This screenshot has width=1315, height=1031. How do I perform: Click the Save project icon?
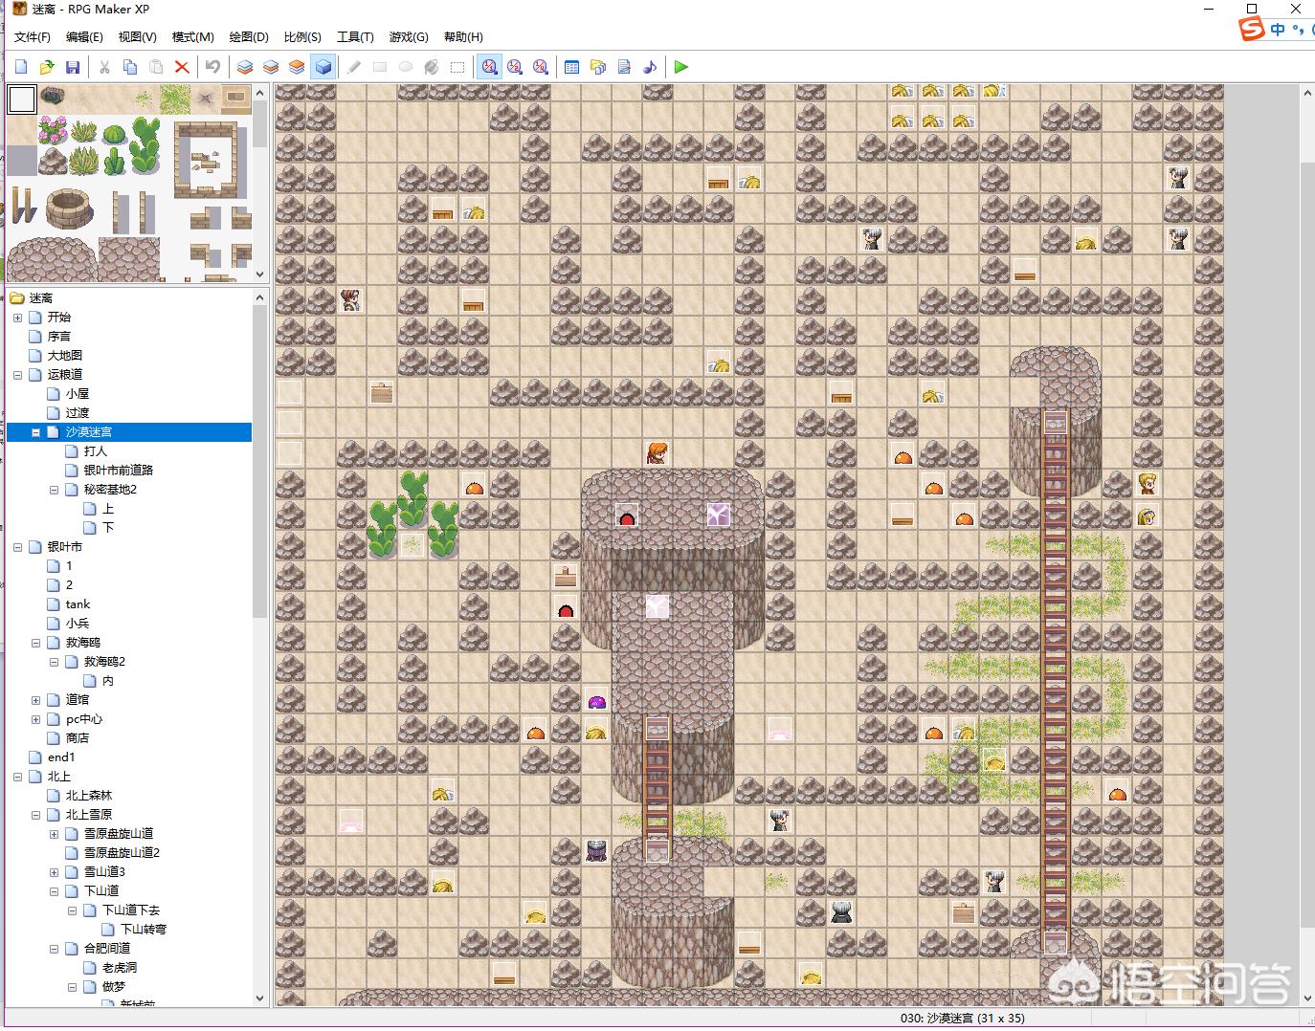click(x=73, y=67)
